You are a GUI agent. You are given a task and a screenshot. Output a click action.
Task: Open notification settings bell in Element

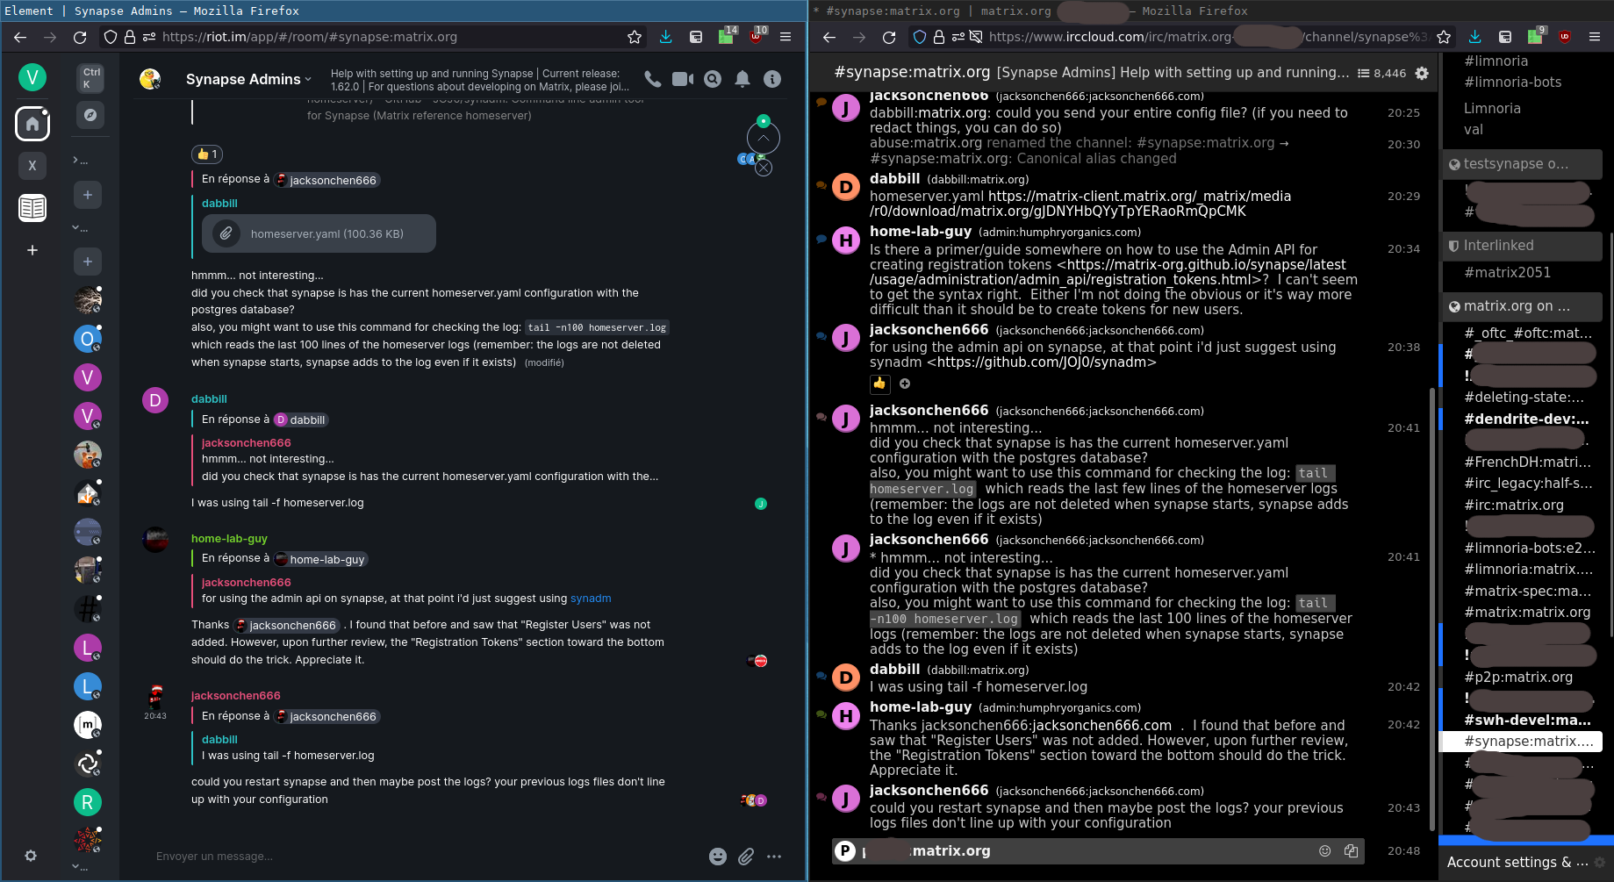tap(742, 79)
